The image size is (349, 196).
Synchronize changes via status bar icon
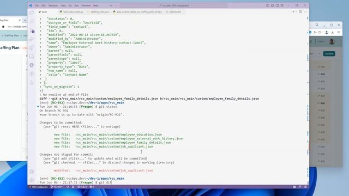coord(68,187)
